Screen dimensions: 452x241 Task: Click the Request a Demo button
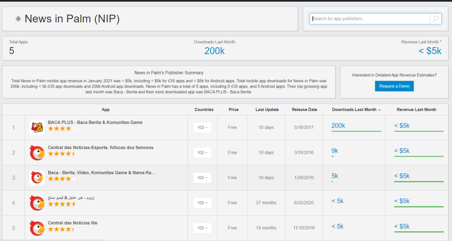394,86
